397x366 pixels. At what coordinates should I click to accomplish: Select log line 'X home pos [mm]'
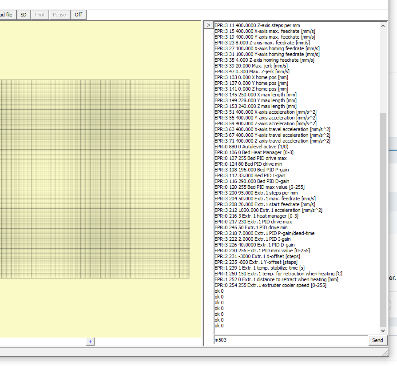click(251, 77)
